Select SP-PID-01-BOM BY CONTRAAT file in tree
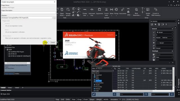The height and width of the screenshot is (101, 180). [x=20, y=56]
